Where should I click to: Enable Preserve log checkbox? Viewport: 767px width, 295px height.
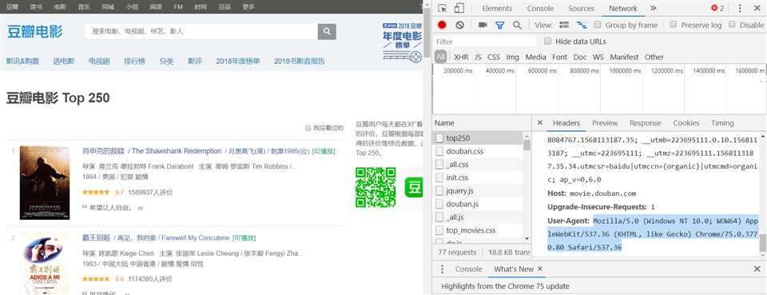673,25
